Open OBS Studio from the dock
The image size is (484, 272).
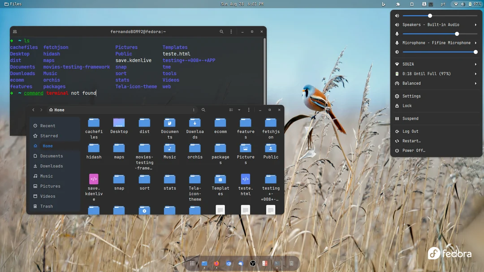(x=253, y=263)
